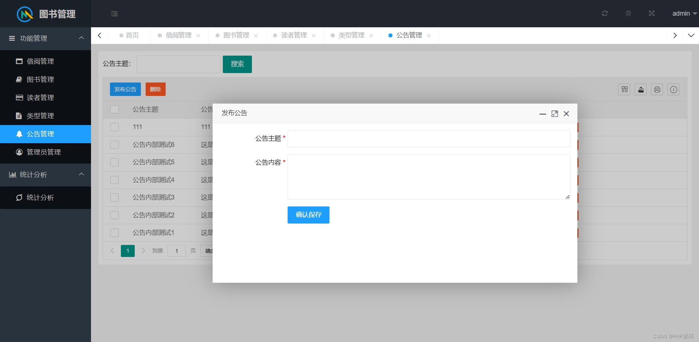
Task: Collapse the 功能管理 sidebar section
Action: point(46,38)
